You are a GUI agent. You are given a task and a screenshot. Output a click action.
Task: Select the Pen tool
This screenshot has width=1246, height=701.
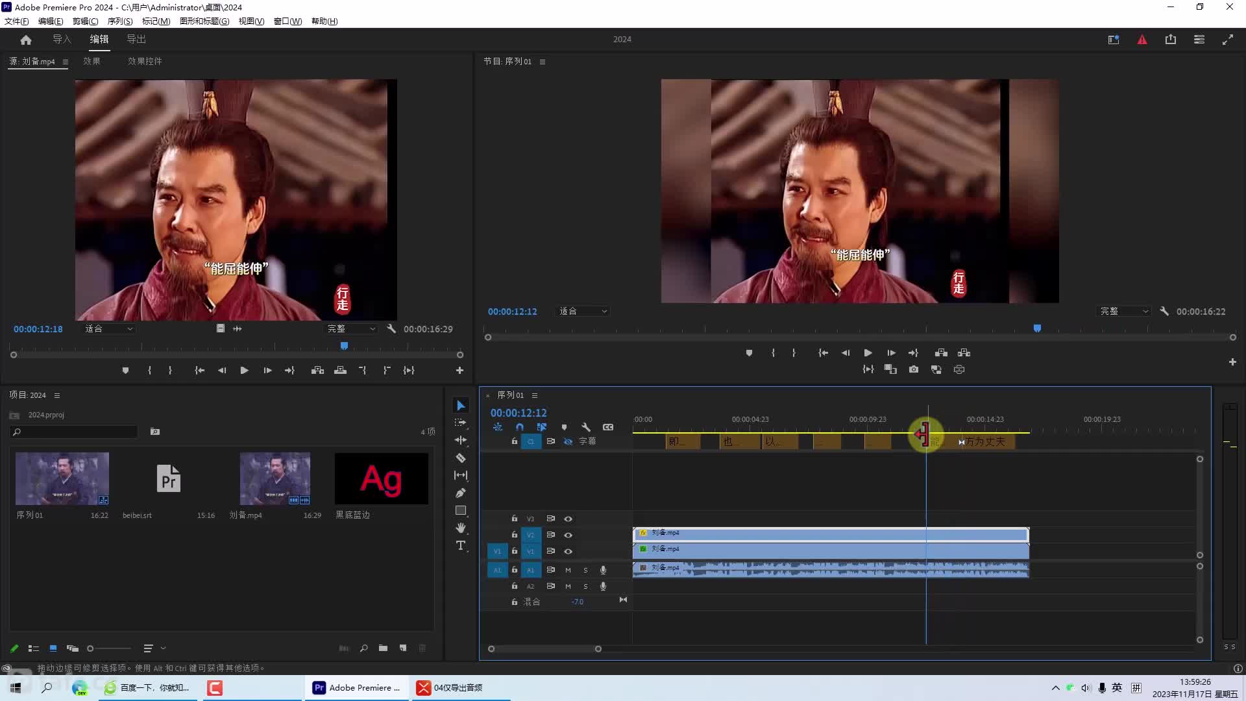pyautogui.click(x=461, y=493)
